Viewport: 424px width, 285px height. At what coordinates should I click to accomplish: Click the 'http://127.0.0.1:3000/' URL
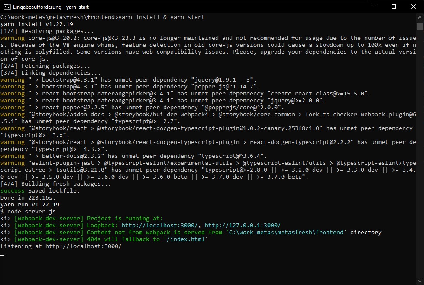pyautogui.click(x=243, y=226)
